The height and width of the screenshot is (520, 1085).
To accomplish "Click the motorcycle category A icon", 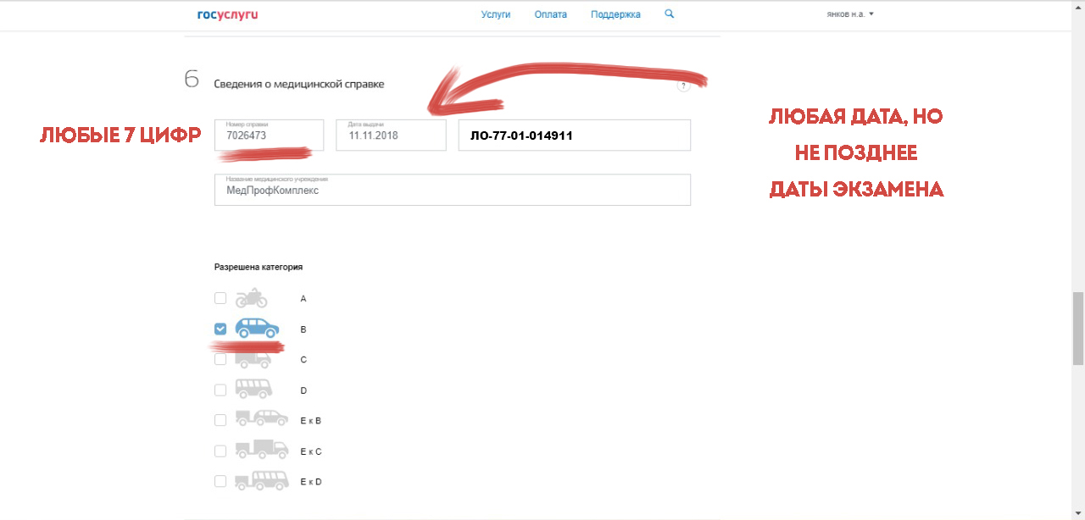I will (x=251, y=298).
